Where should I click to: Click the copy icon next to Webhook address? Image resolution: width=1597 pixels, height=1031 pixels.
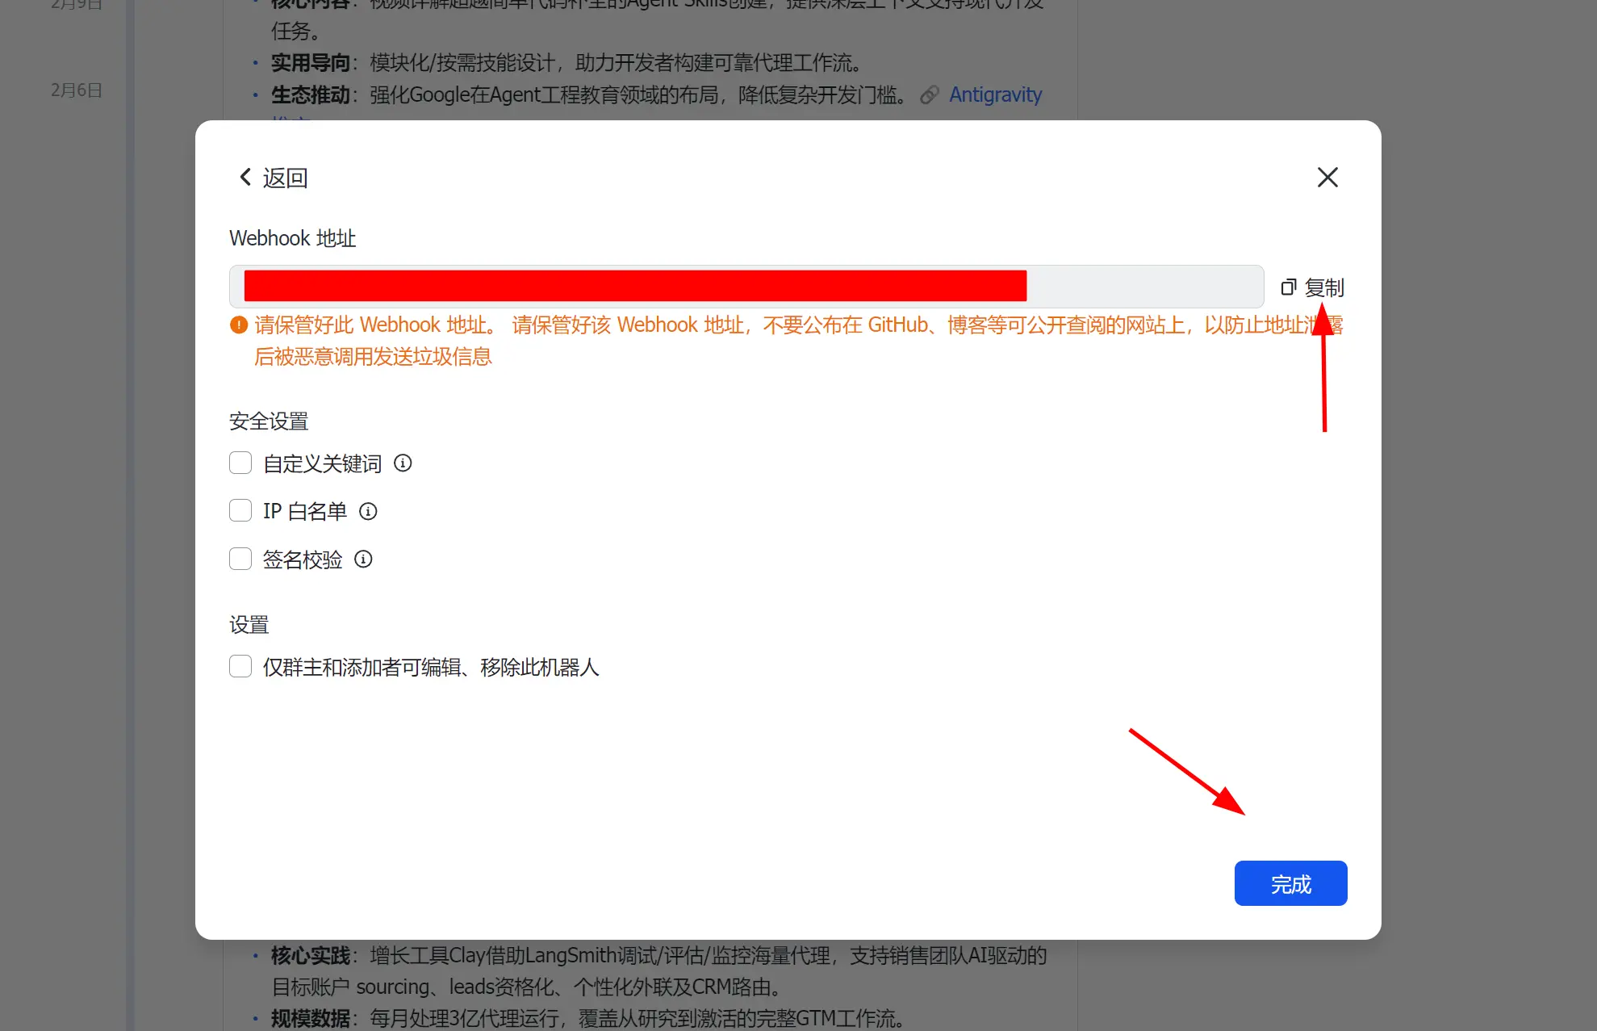(1289, 287)
